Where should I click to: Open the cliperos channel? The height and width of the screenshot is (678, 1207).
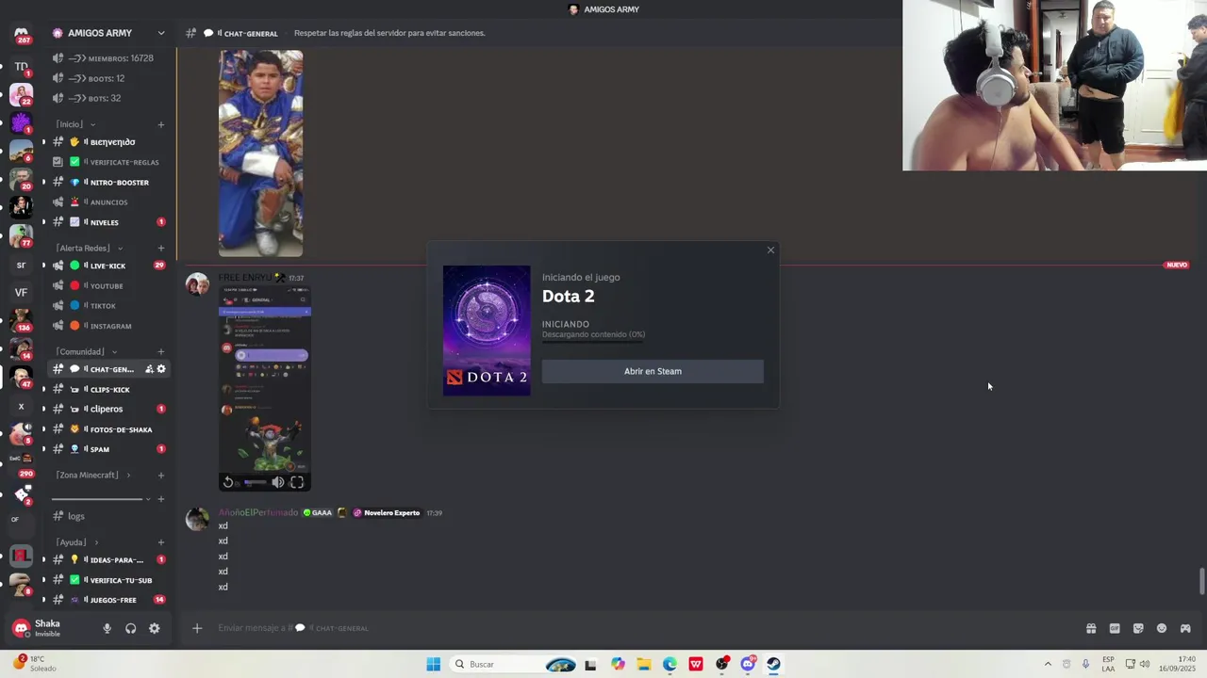(x=109, y=409)
